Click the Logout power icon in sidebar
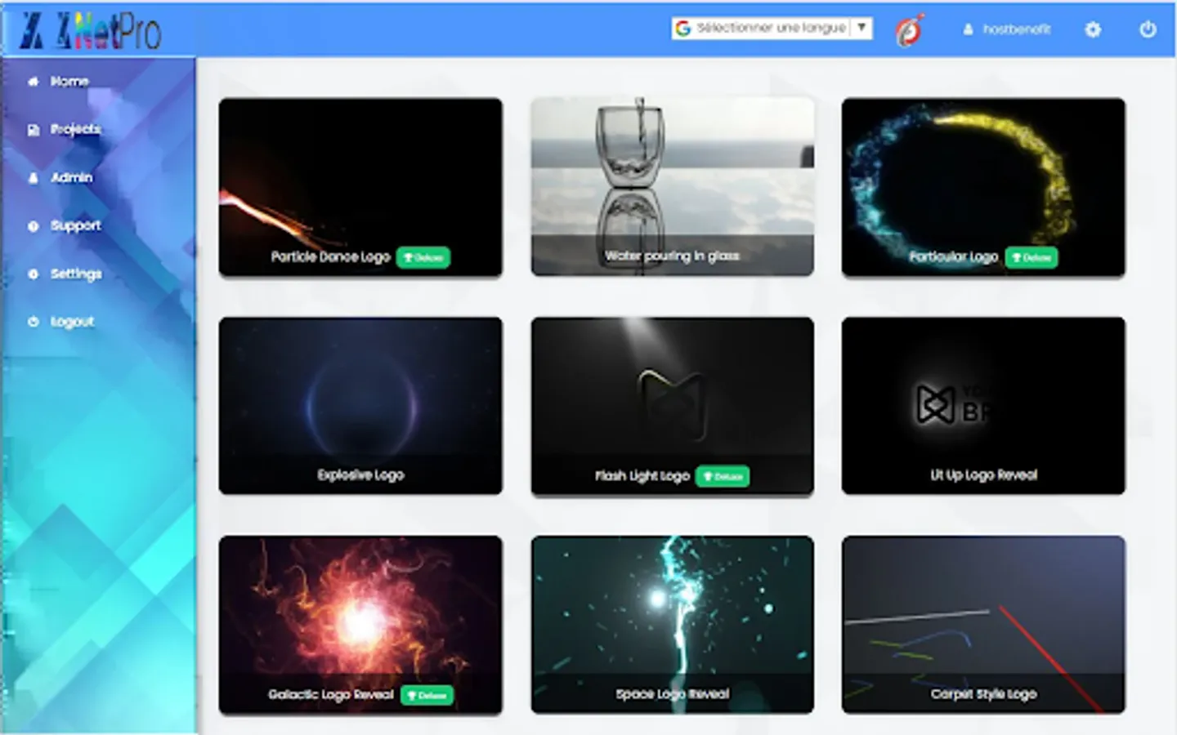Screen dimensions: 1177x735 [34, 322]
